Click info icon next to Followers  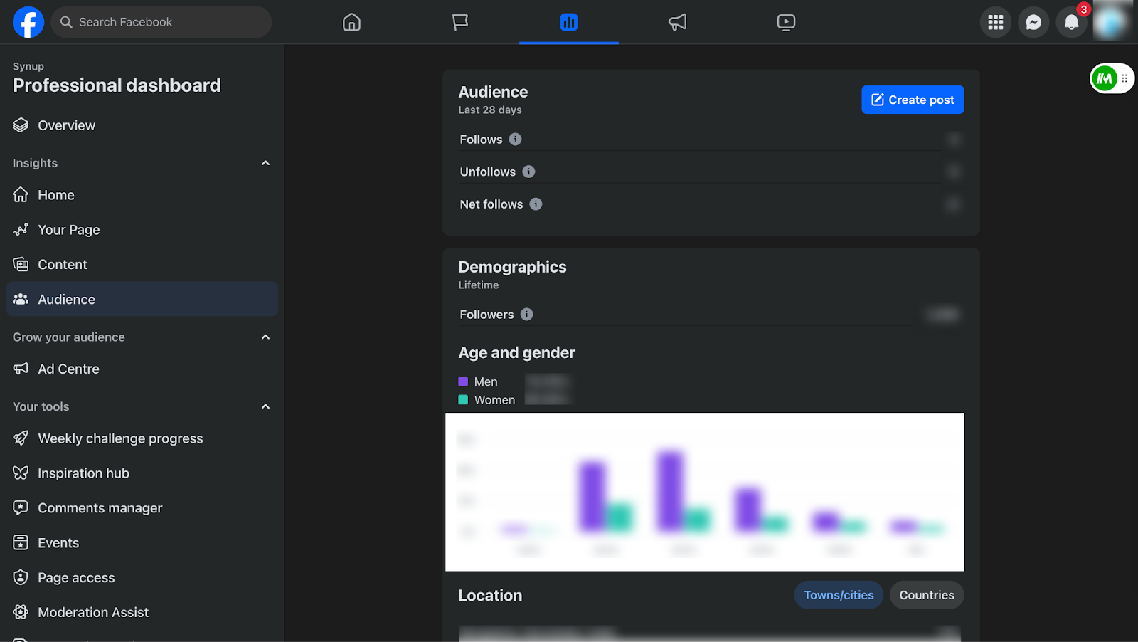pos(526,315)
